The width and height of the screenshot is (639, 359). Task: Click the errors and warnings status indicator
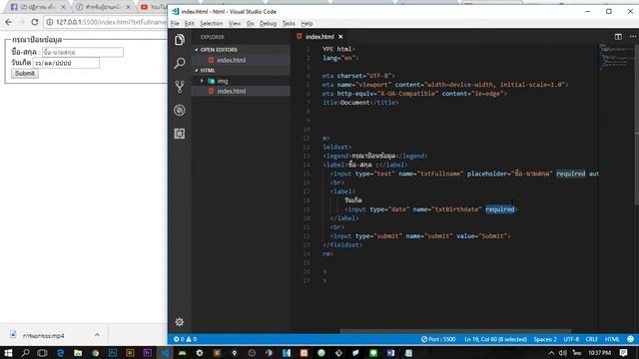click(186, 339)
